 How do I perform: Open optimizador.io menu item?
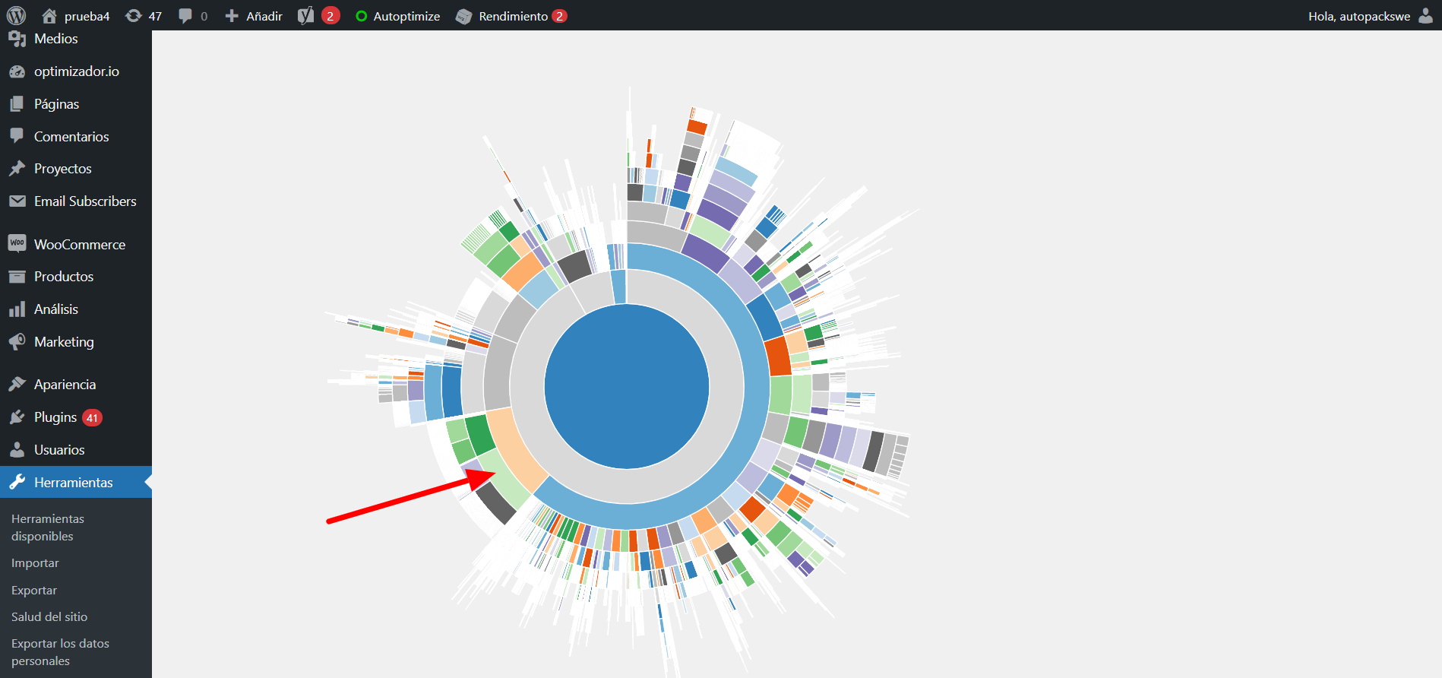click(x=77, y=71)
